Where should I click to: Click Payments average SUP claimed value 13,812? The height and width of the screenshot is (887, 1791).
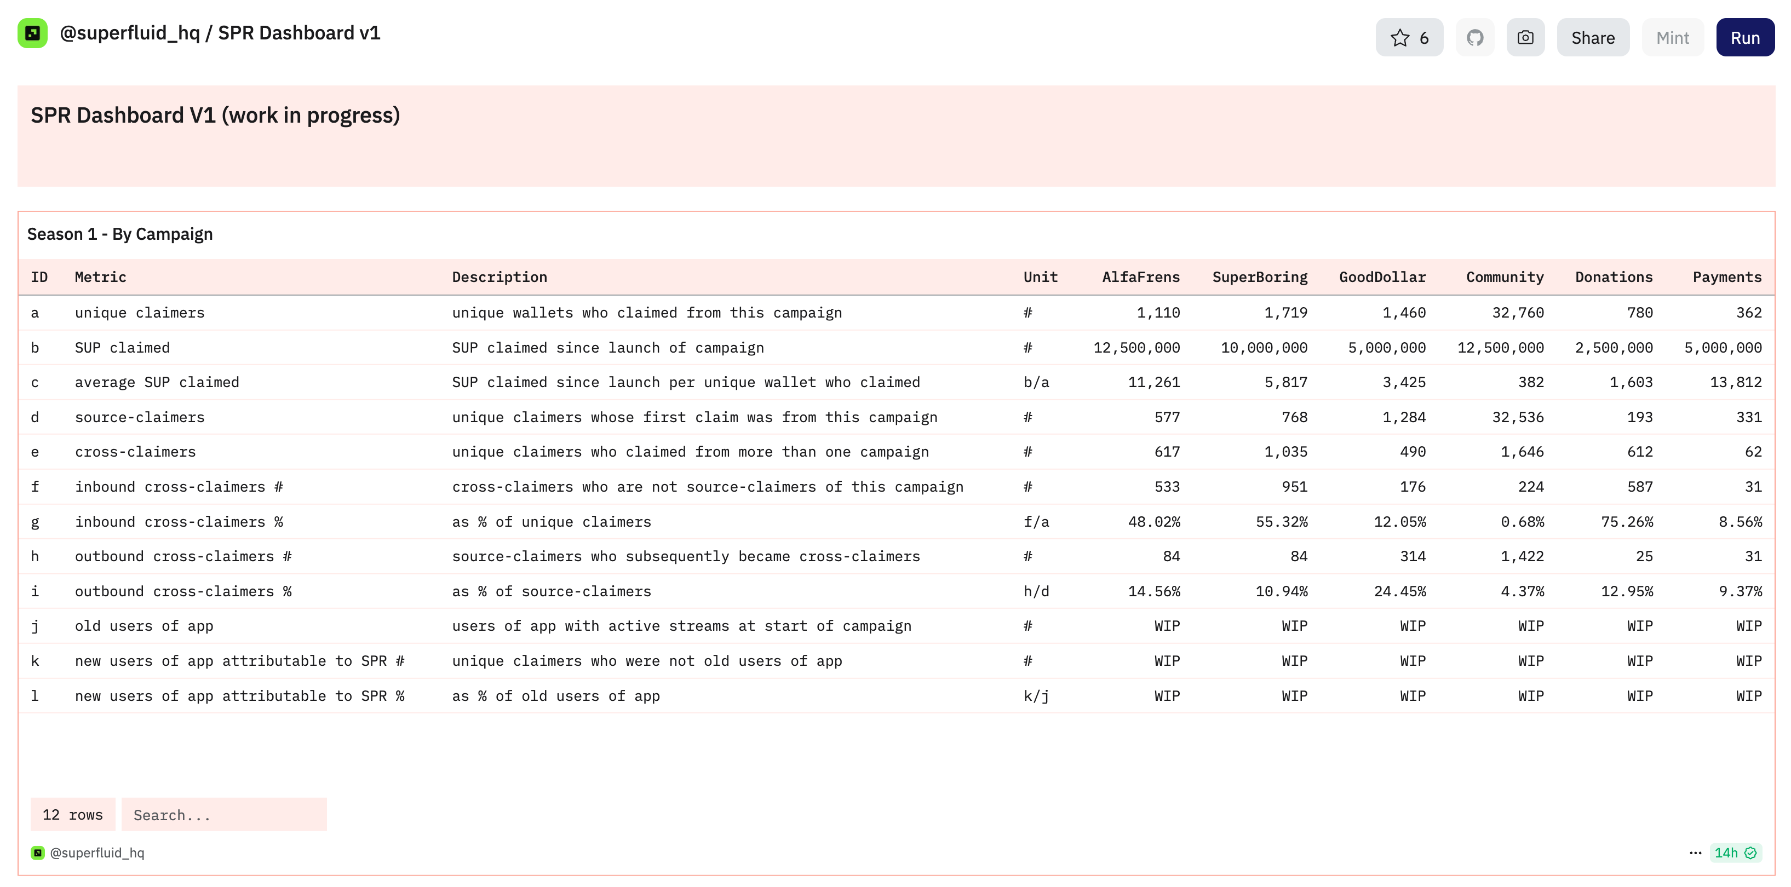pos(1736,382)
